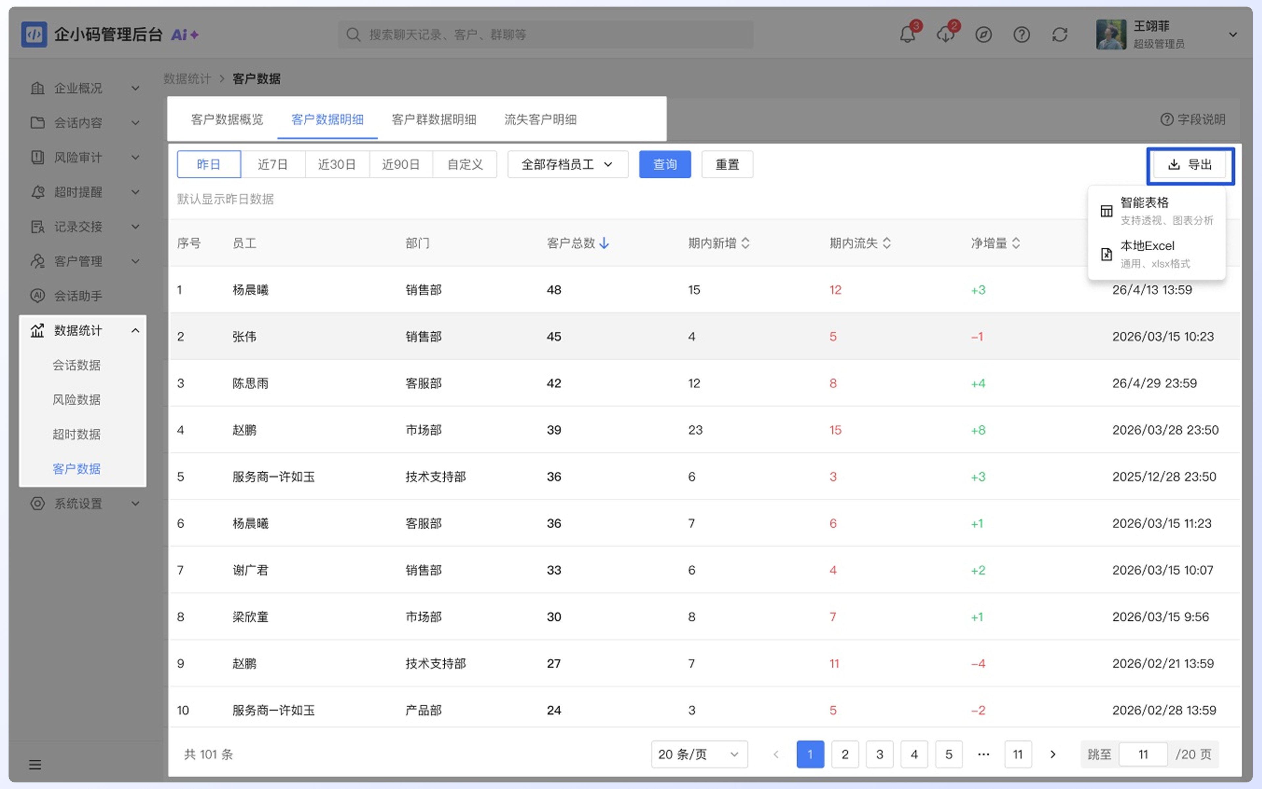Viewport: 1262px width, 789px height.
Task: Click employee name 陈思雨
Action: tap(251, 383)
